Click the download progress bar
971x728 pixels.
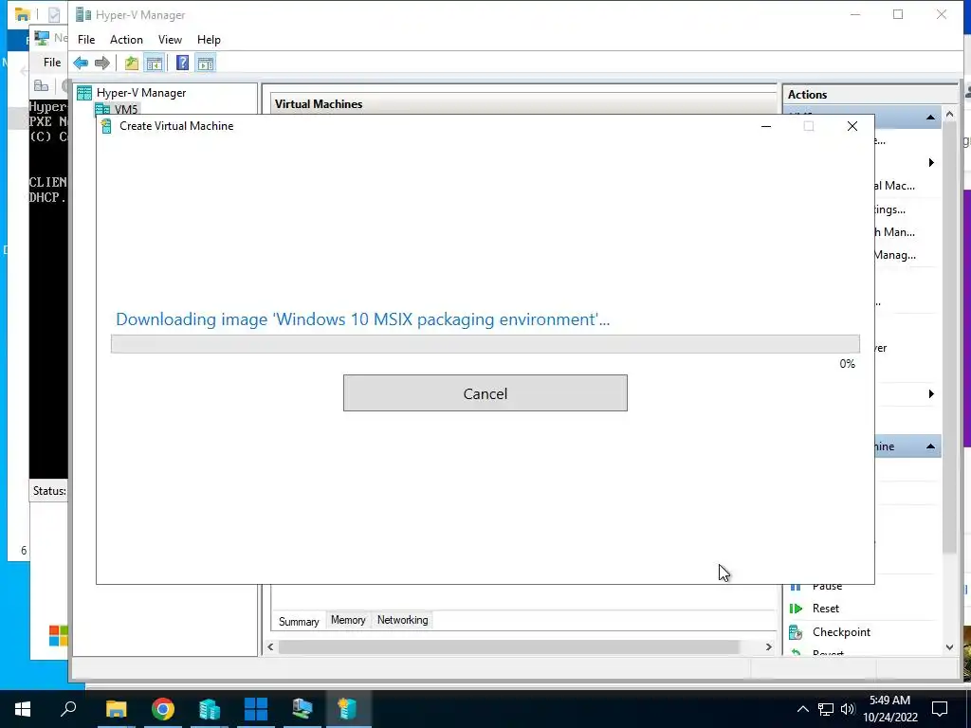click(x=485, y=343)
